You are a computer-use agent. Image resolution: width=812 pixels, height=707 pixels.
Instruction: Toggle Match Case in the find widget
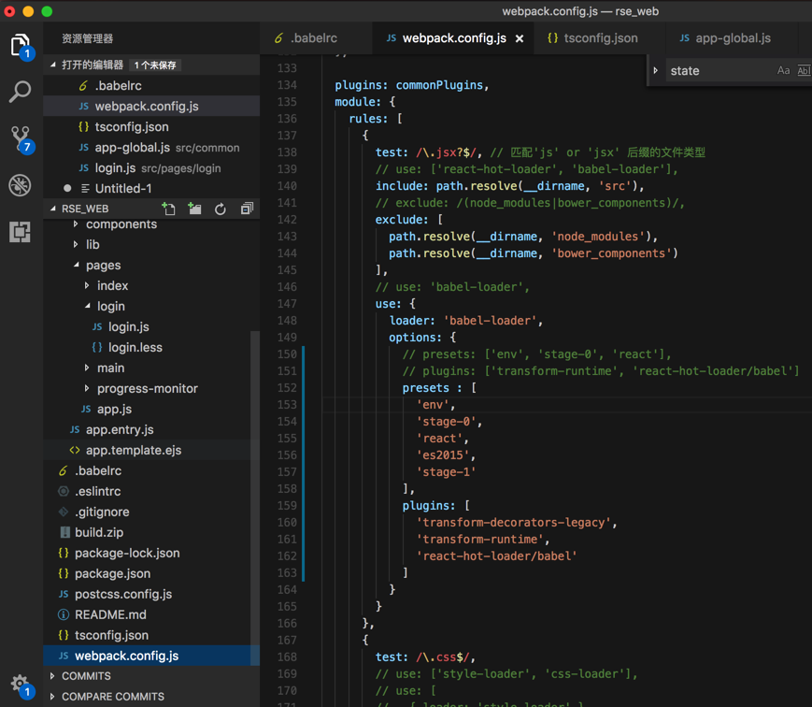(x=783, y=71)
